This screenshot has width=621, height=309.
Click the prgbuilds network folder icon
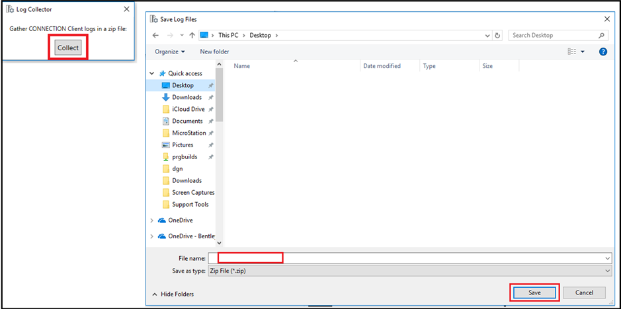(166, 156)
